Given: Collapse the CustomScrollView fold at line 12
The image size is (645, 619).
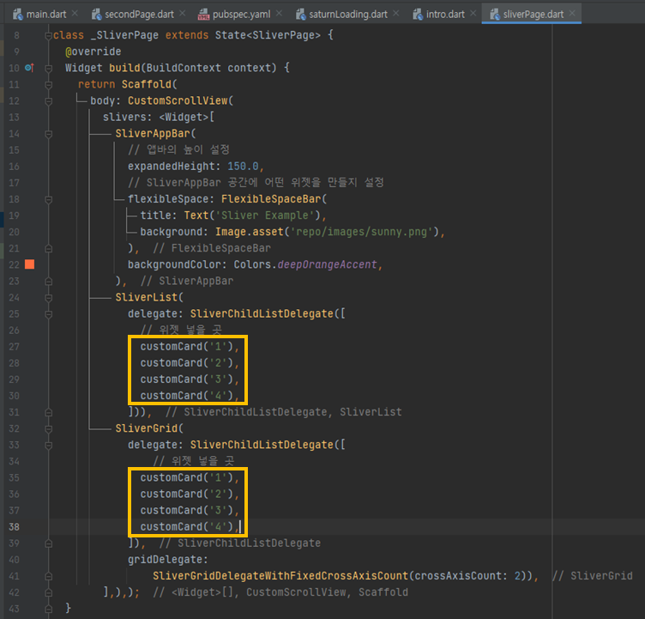Looking at the screenshot, I should coord(49,101).
